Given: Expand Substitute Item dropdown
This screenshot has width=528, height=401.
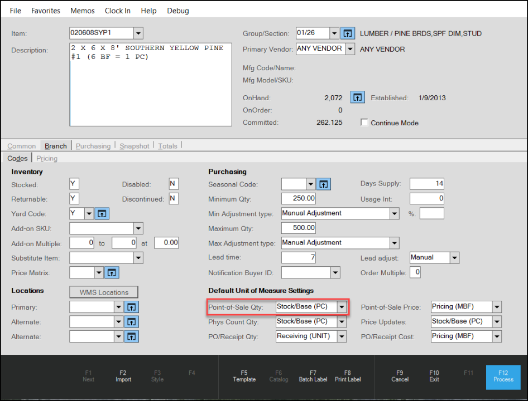Looking at the screenshot, I should pyautogui.click(x=138, y=258).
